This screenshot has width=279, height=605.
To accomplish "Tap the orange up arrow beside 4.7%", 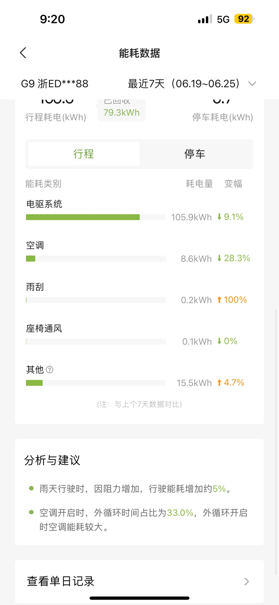I will coord(219,383).
